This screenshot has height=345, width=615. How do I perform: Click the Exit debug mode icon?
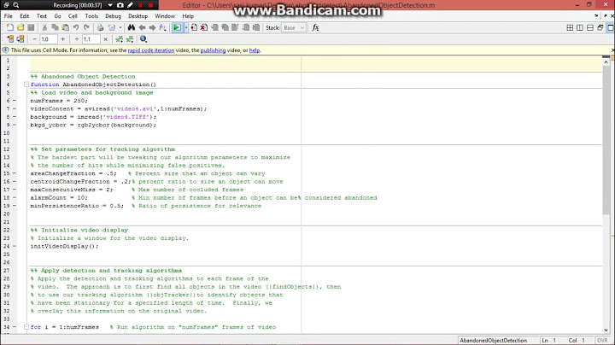[256, 27]
